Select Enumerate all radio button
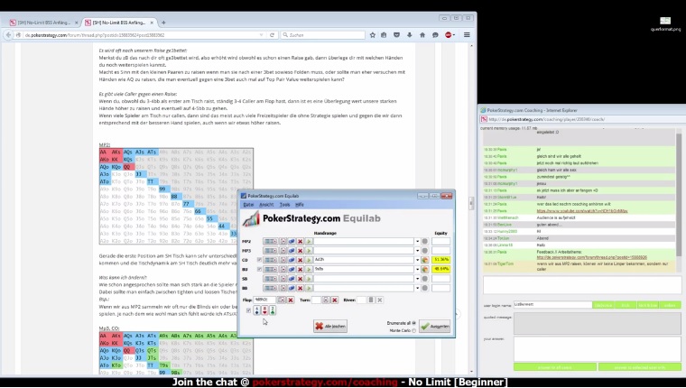The width and height of the screenshot is (686, 388). [x=414, y=323]
